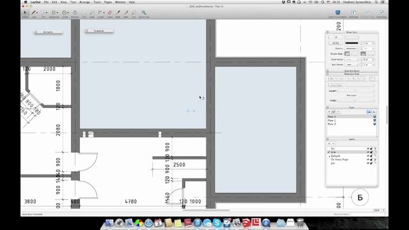Open Spotlight search in menu bar
This screenshot has width=409, height=230.
pyautogui.click(x=376, y=2)
